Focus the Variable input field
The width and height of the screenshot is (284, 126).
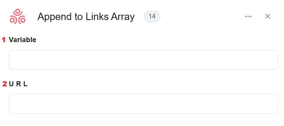[143, 59]
